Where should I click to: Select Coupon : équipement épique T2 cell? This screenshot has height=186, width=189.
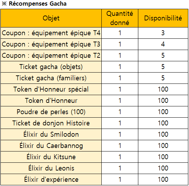point(51,56)
